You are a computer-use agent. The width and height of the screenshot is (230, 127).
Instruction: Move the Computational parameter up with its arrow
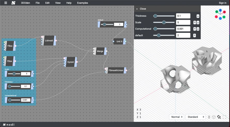click(x=195, y=29)
